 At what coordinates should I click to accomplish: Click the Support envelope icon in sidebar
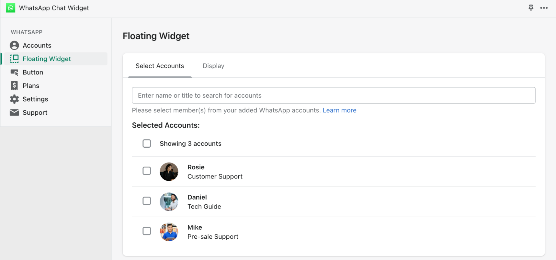[x=14, y=112]
